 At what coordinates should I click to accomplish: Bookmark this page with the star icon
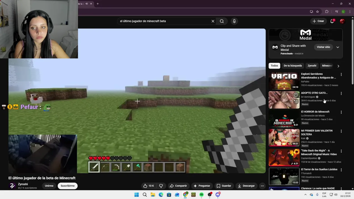click(x=317, y=12)
